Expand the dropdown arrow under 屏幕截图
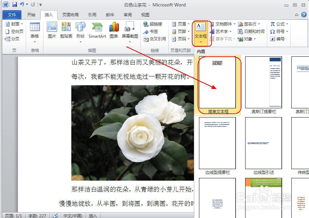This screenshot has height=218, width=309. pyautogui.click(x=130, y=42)
